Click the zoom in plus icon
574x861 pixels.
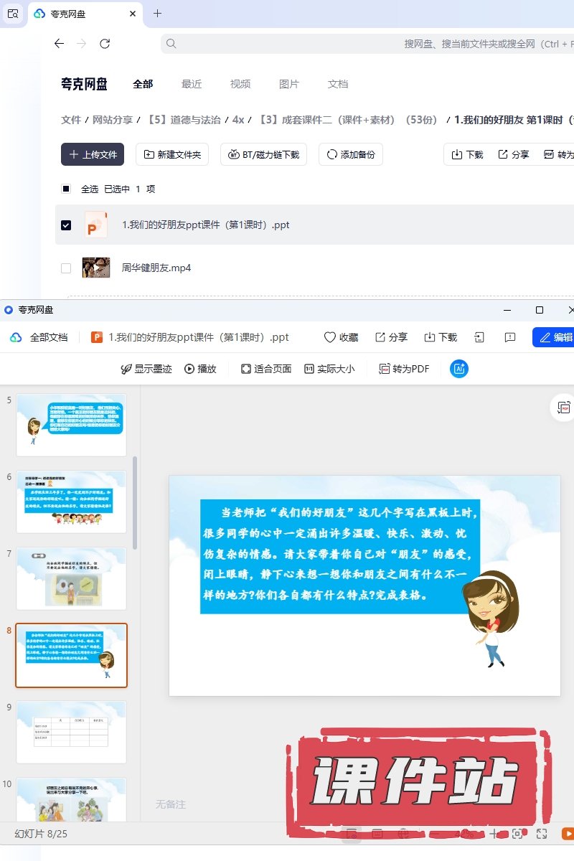tap(493, 834)
